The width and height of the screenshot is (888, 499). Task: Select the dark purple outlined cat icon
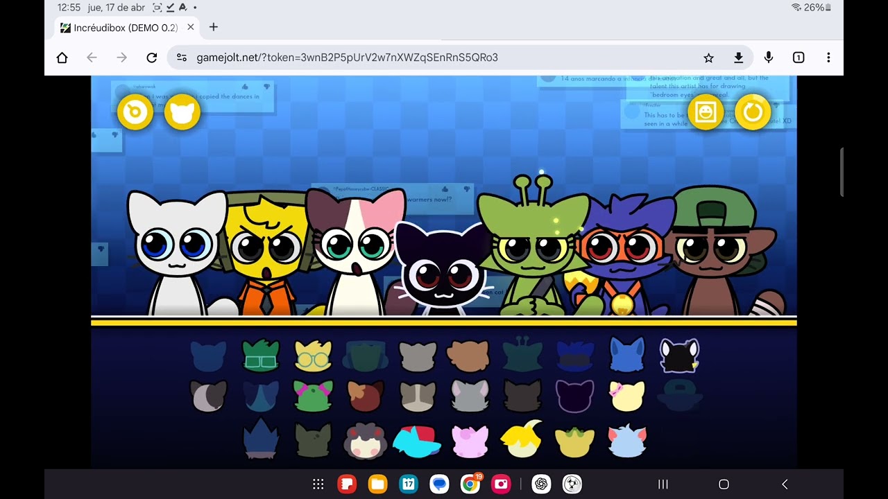[x=574, y=396]
